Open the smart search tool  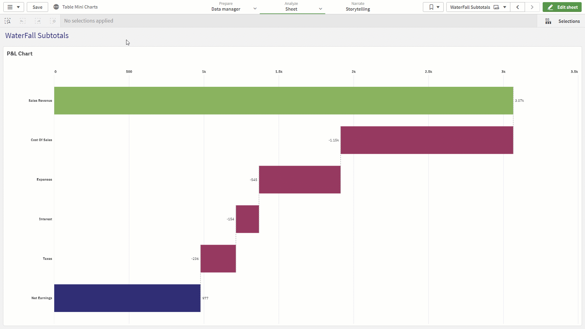click(8, 21)
